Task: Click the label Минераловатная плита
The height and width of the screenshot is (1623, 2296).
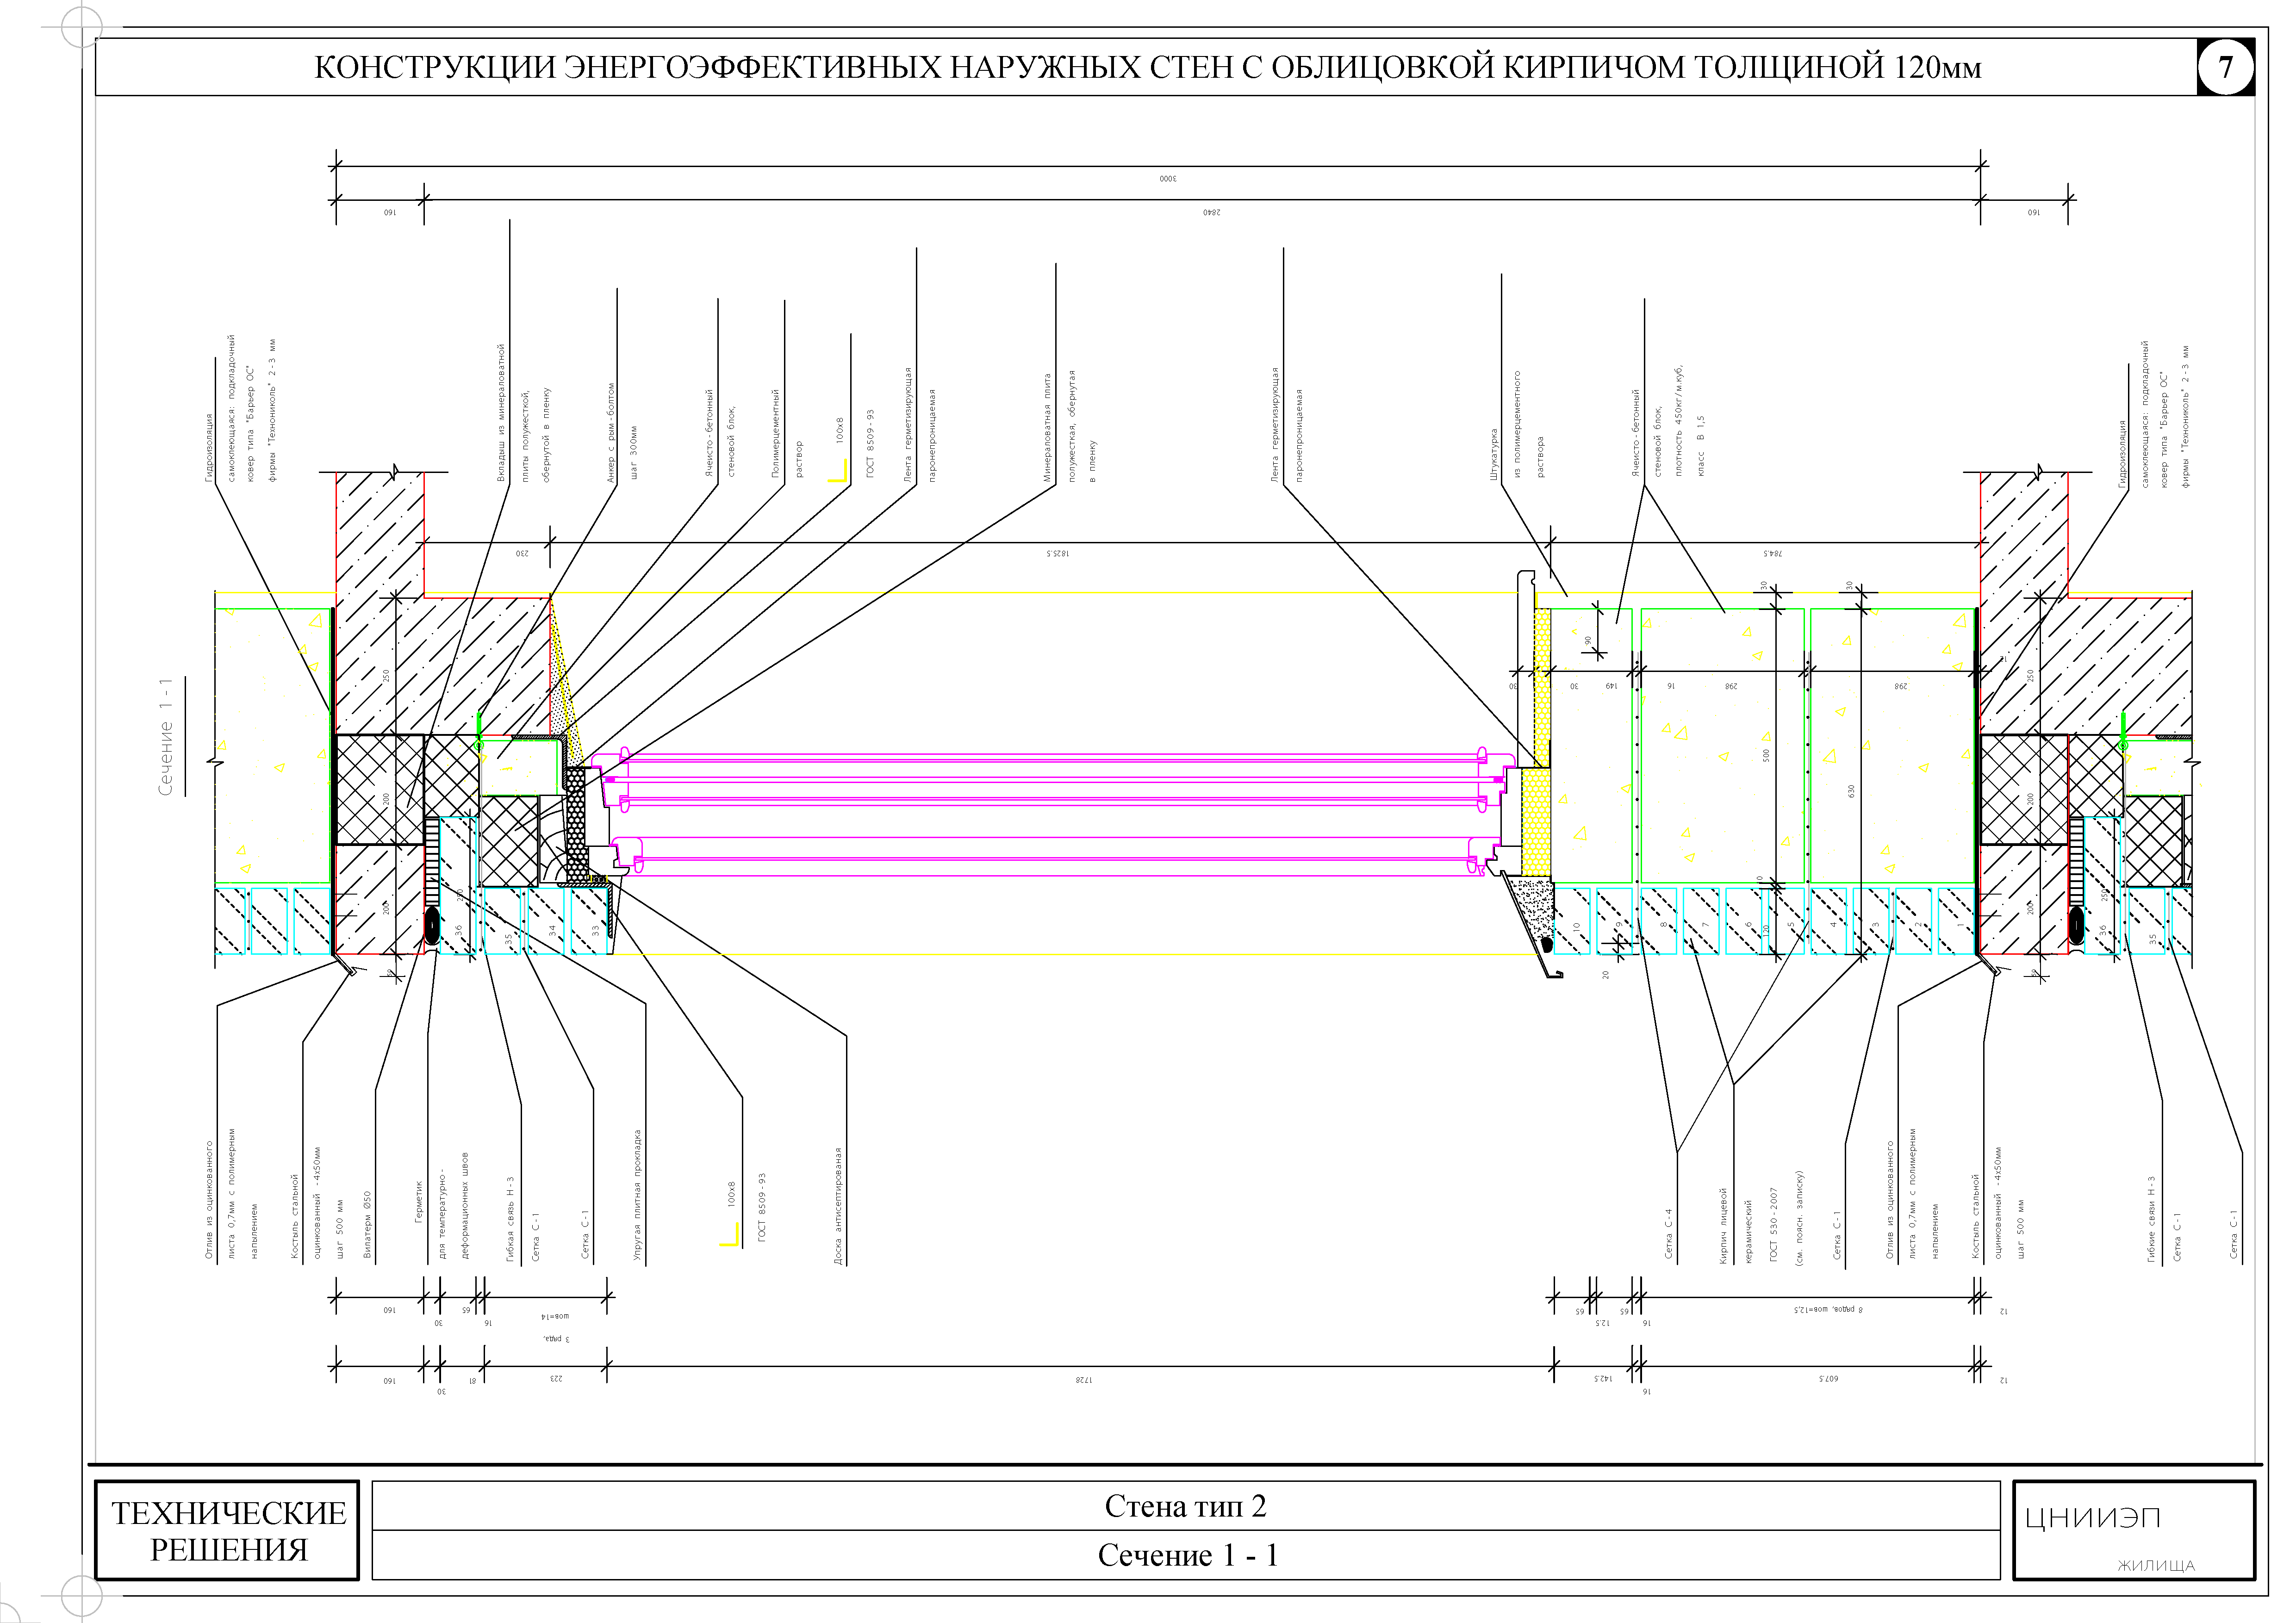Action: point(1048,428)
